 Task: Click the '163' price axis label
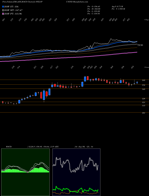point(143,80)
